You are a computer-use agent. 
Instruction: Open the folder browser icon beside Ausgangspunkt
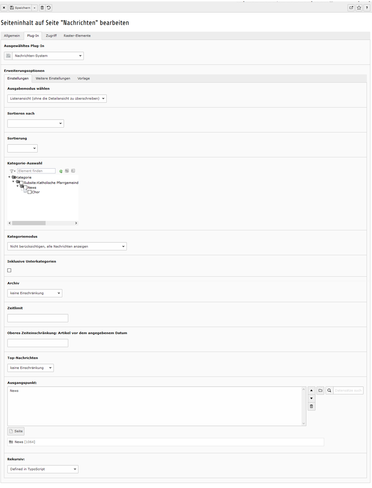[321, 390]
